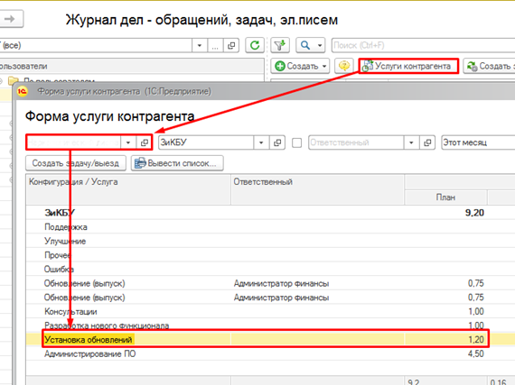Open the (все) field's item via open icon
515x385 pixels.
pyautogui.click(x=231, y=46)
